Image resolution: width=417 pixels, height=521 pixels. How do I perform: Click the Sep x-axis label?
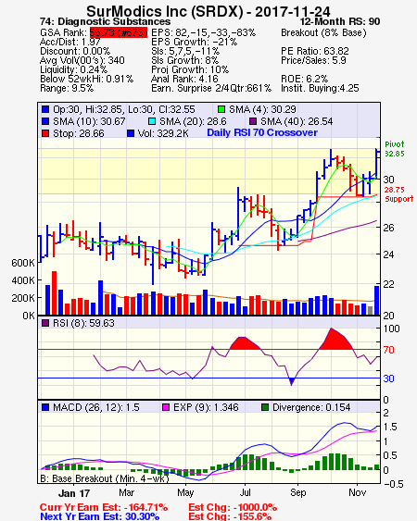coord(297,492)
